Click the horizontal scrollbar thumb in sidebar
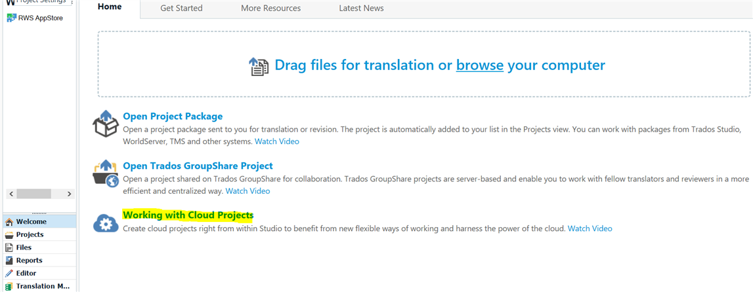The width and height of the screenshot is (753, 292). (x=33, y=194)
